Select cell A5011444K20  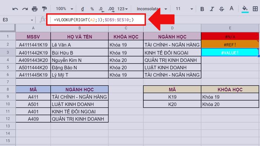point(33,67)
